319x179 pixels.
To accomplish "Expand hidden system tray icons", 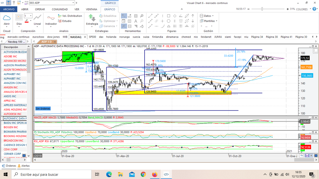I will click(x=265, y=174).
